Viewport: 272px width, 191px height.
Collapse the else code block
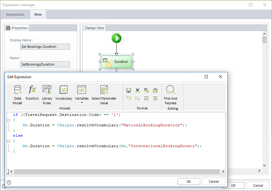point(8,141)
